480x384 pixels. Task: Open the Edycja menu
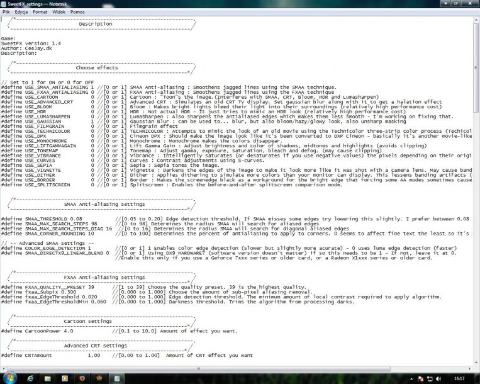[22, 11]
